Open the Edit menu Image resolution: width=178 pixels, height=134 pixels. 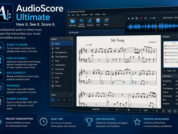[x=73, y=15]
